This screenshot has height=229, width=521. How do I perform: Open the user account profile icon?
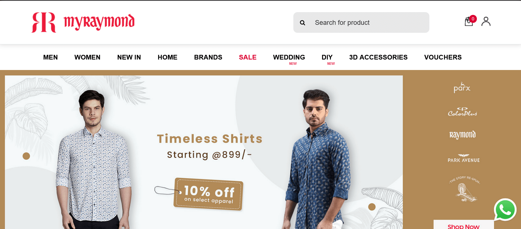coord(486,21)
